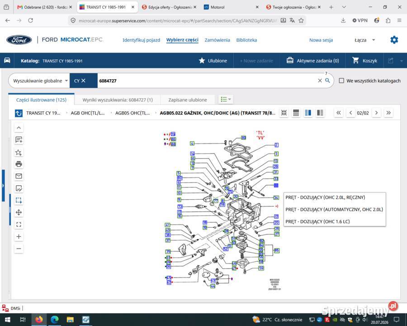Print the illustration via printer icon
407x326 pixels.
pyautogui.click(x=19, y=164)
